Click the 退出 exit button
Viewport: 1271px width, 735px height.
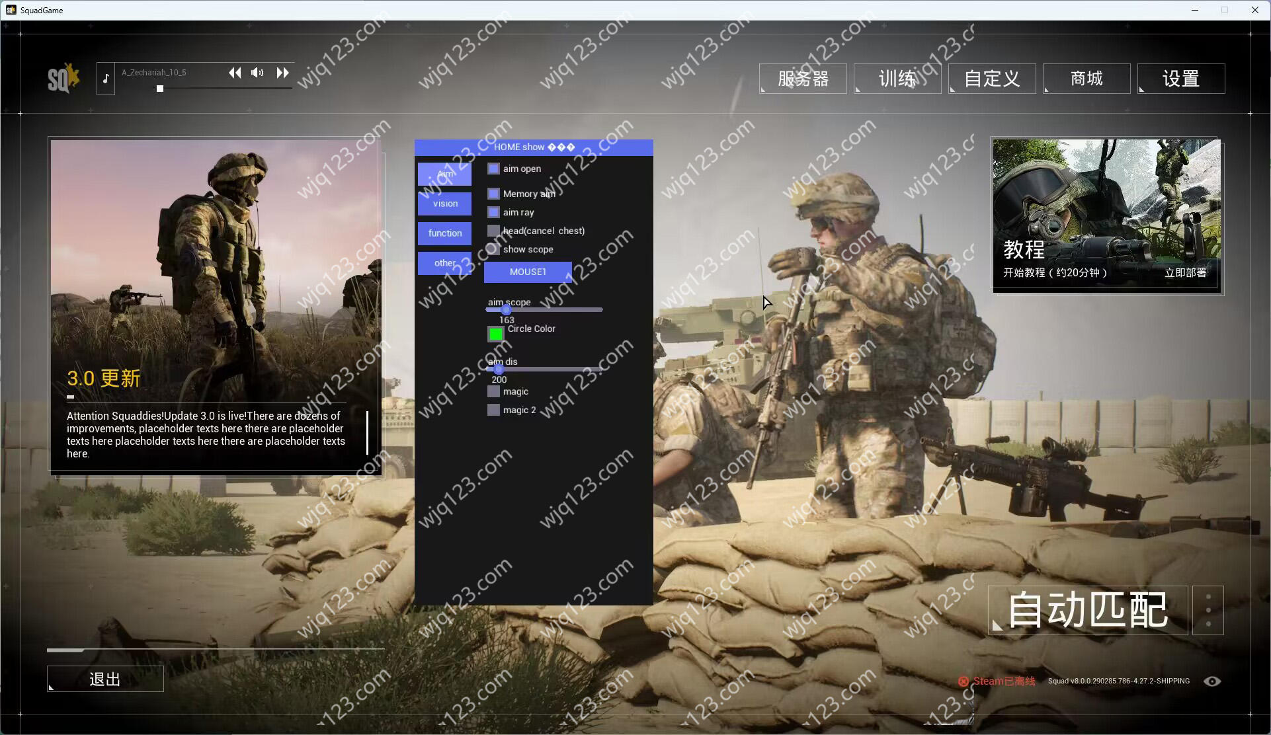click(x=105, y=679)
